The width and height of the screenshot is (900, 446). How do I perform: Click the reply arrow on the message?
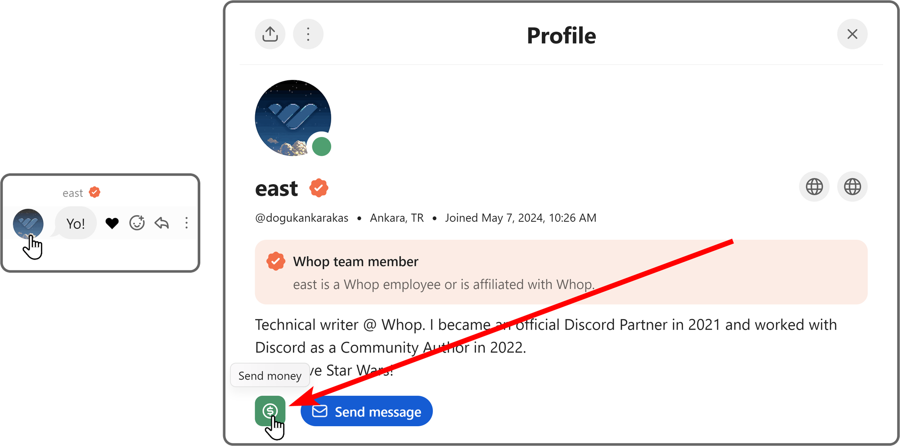click(162, 223)
